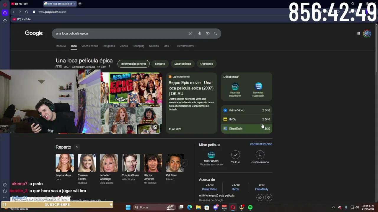Open Spotify from the taskbar

pos(250,207)
